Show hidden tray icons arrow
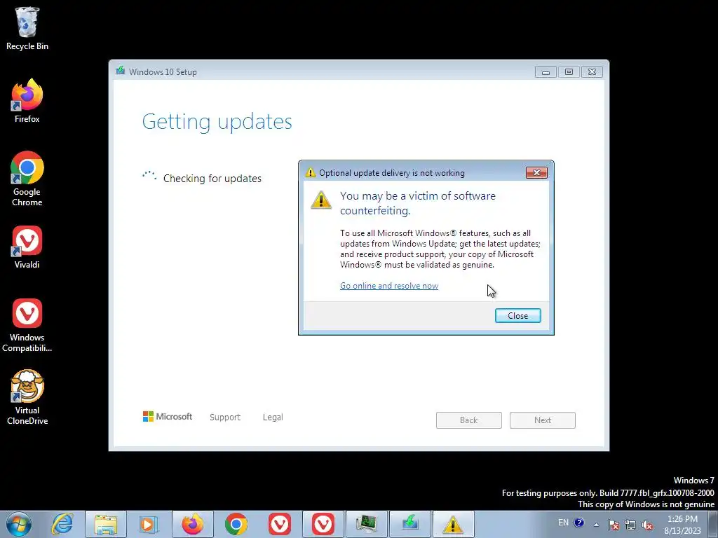The height and width of the screenshot is (538, 718). [x=596, y=525]
